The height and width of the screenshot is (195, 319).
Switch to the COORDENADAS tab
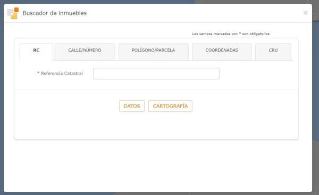tap(222, 52)
